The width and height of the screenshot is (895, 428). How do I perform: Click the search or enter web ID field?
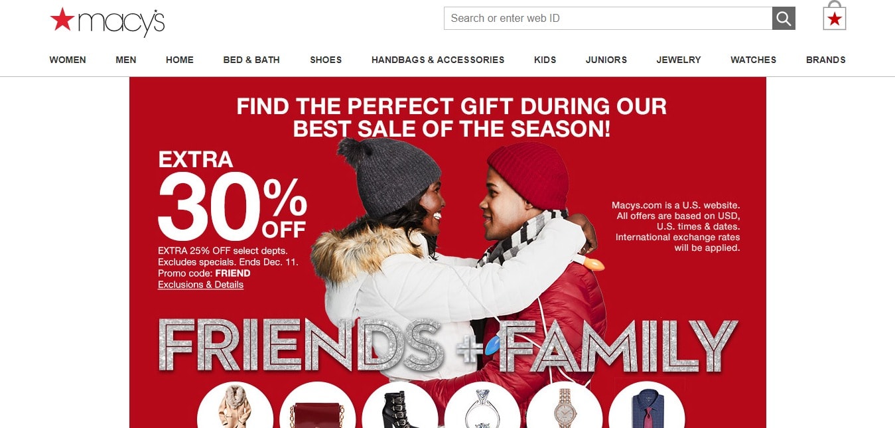coord(608,19)
